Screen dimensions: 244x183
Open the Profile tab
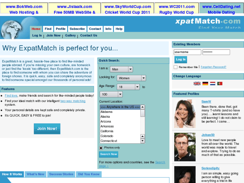point(60,29)
